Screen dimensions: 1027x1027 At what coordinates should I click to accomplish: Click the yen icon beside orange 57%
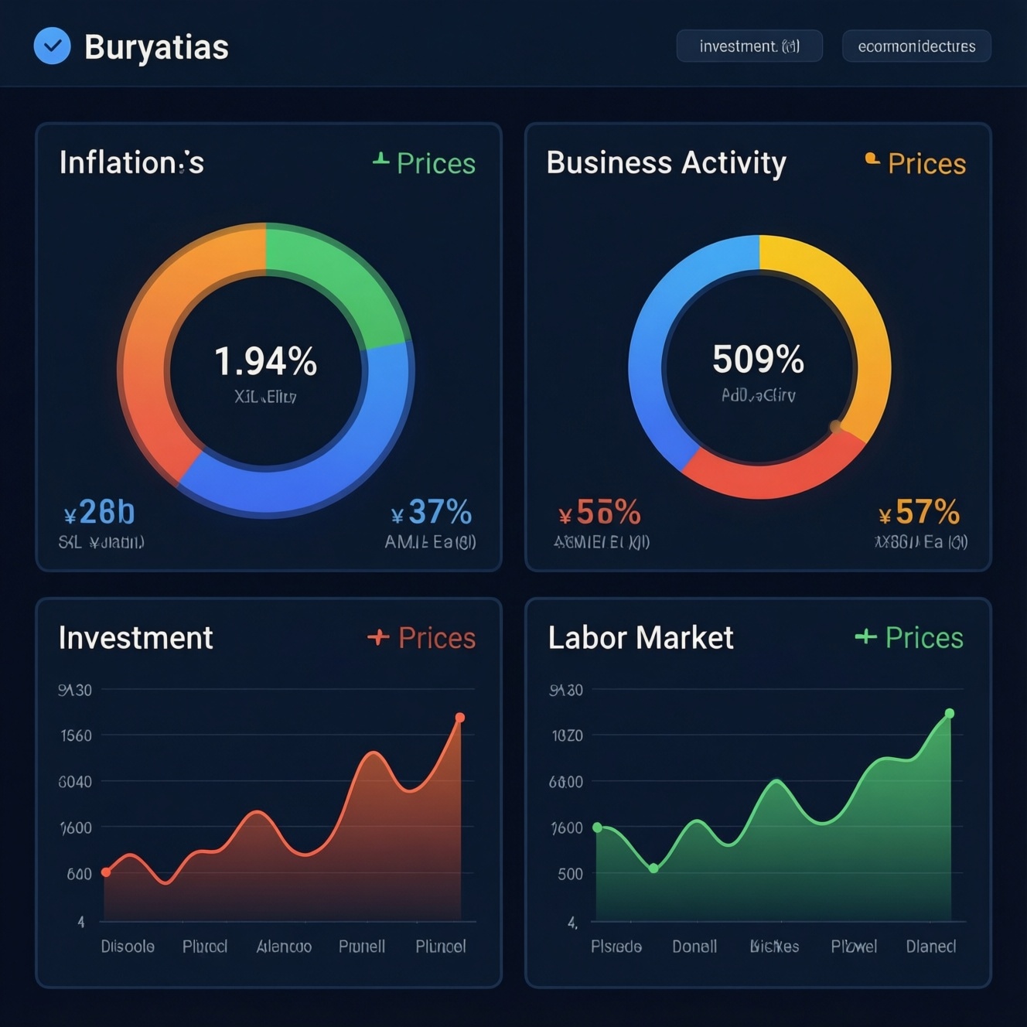885,516
